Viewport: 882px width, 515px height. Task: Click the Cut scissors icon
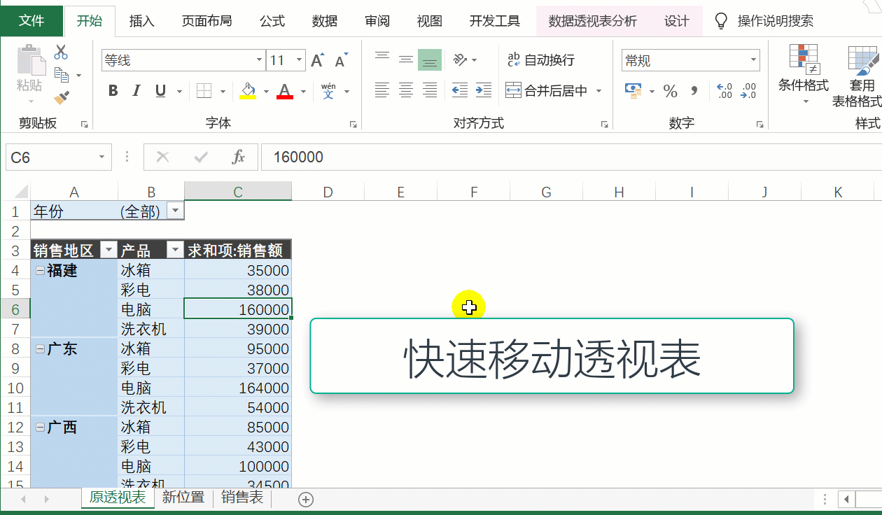pyautogui.click(x=61, y=52)
